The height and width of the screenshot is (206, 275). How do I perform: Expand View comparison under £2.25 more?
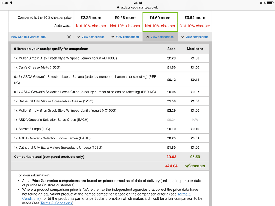93,37
